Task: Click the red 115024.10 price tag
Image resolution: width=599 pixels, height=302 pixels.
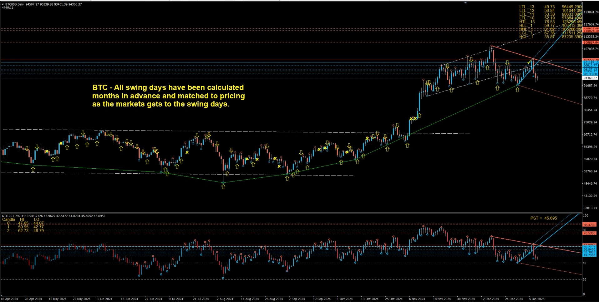Action: (591, 31)
